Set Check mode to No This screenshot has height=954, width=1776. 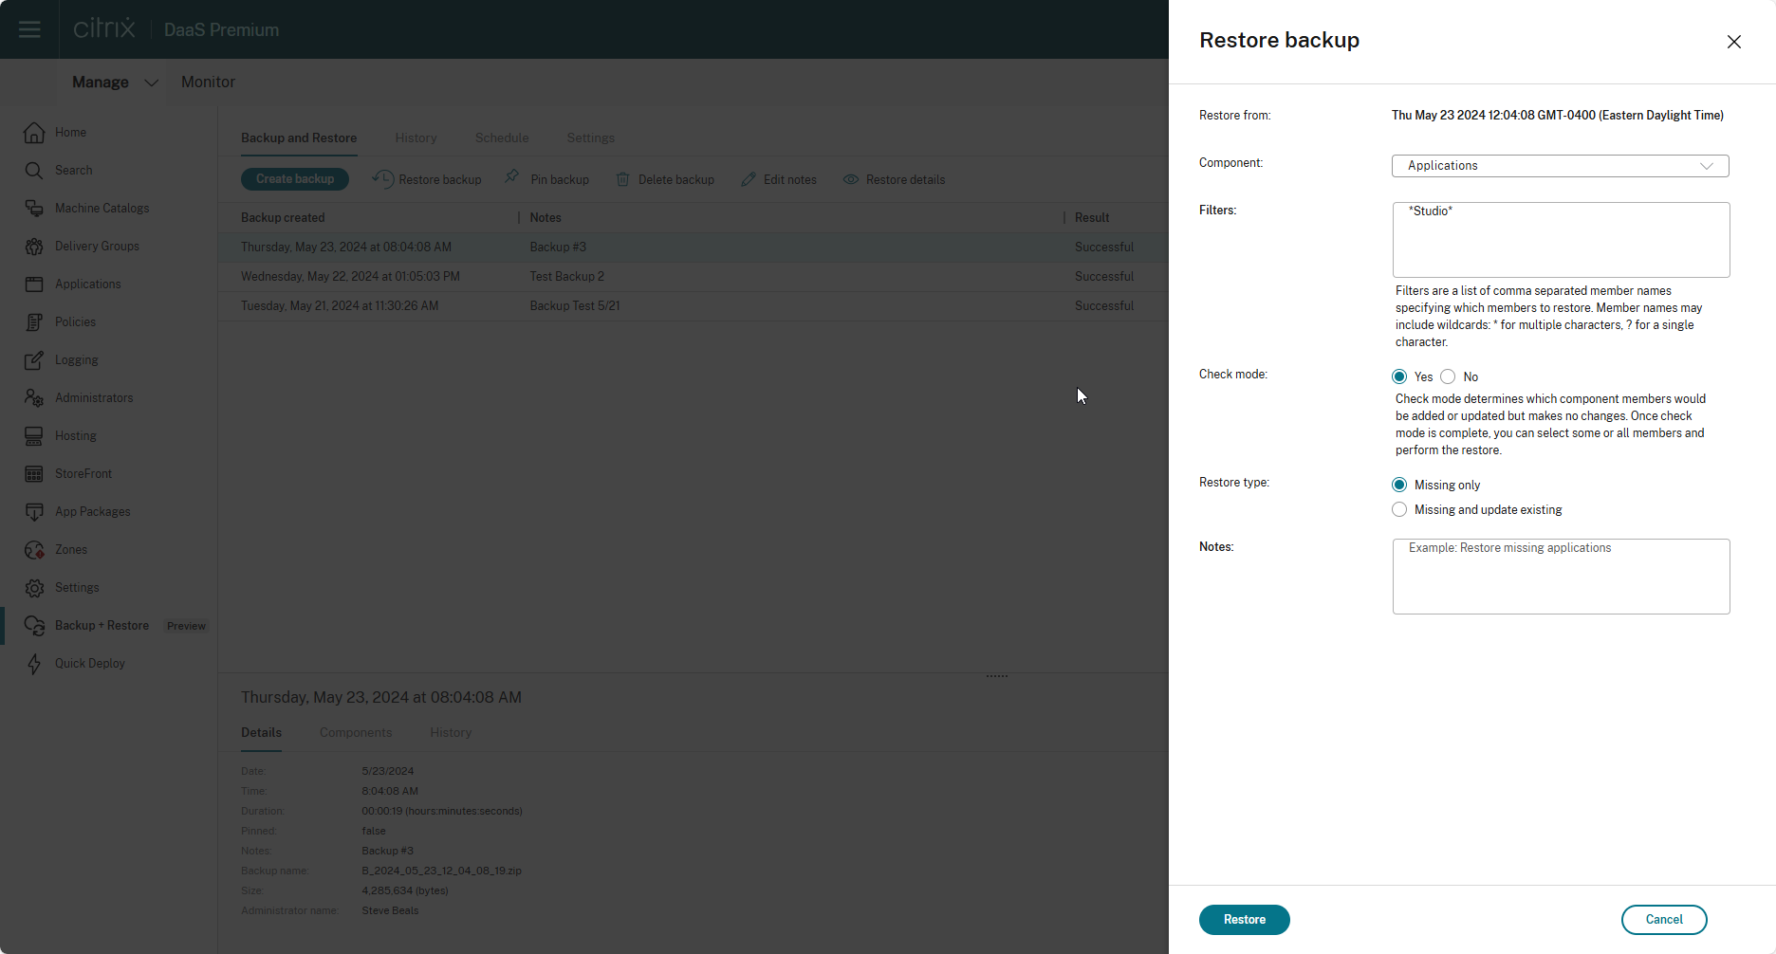(1448, 376)
